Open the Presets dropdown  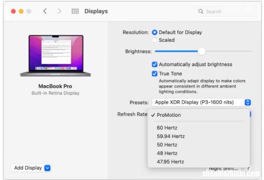202,102
